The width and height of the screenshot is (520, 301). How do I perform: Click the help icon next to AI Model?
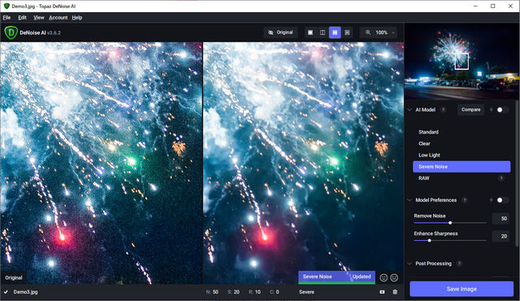pyautogui.click(x=443, y=110)
